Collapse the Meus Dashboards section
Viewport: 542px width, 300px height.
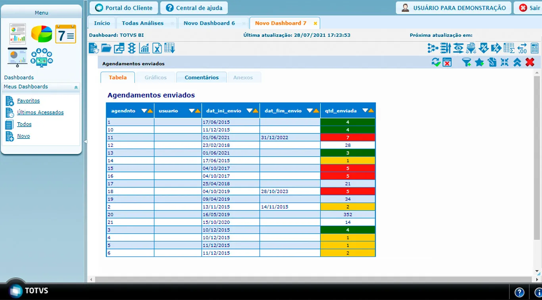point(76,87)
